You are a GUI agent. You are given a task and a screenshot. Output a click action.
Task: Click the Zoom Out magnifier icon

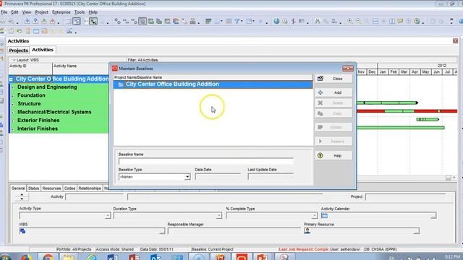click(x=358, y=21)
